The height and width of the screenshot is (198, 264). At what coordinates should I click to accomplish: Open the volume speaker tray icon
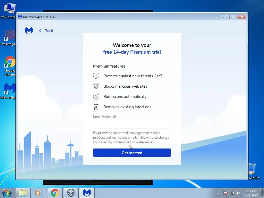point(238,193)
